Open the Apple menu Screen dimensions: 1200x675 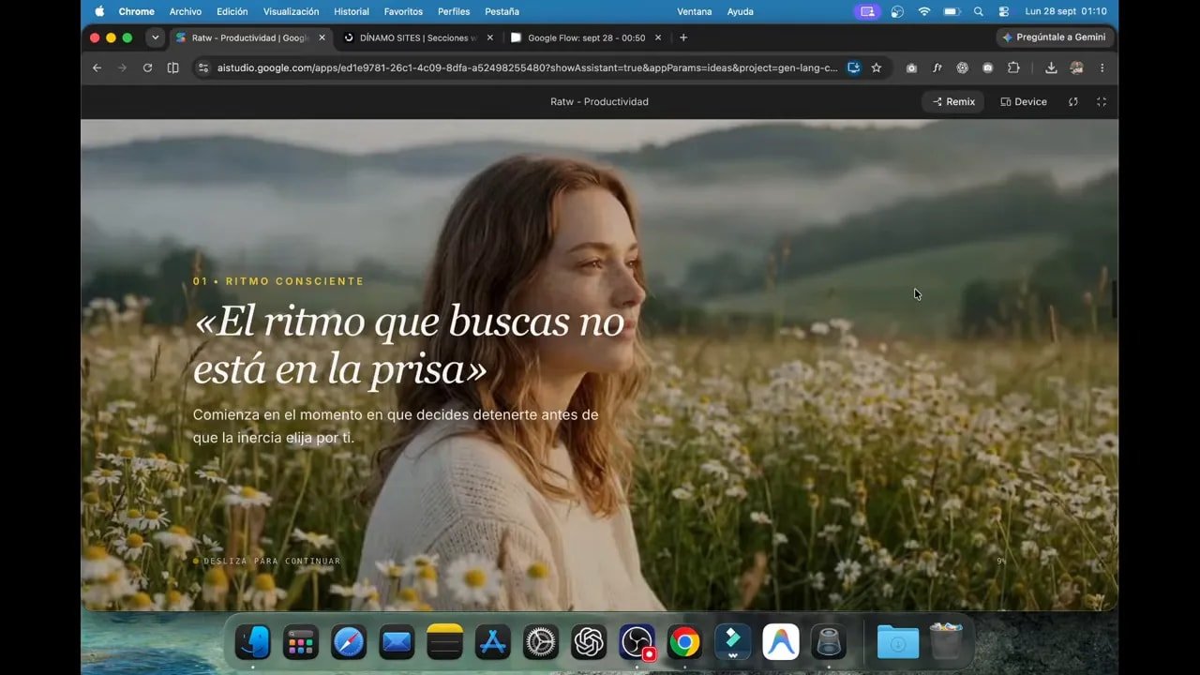[x=99, y=11]
